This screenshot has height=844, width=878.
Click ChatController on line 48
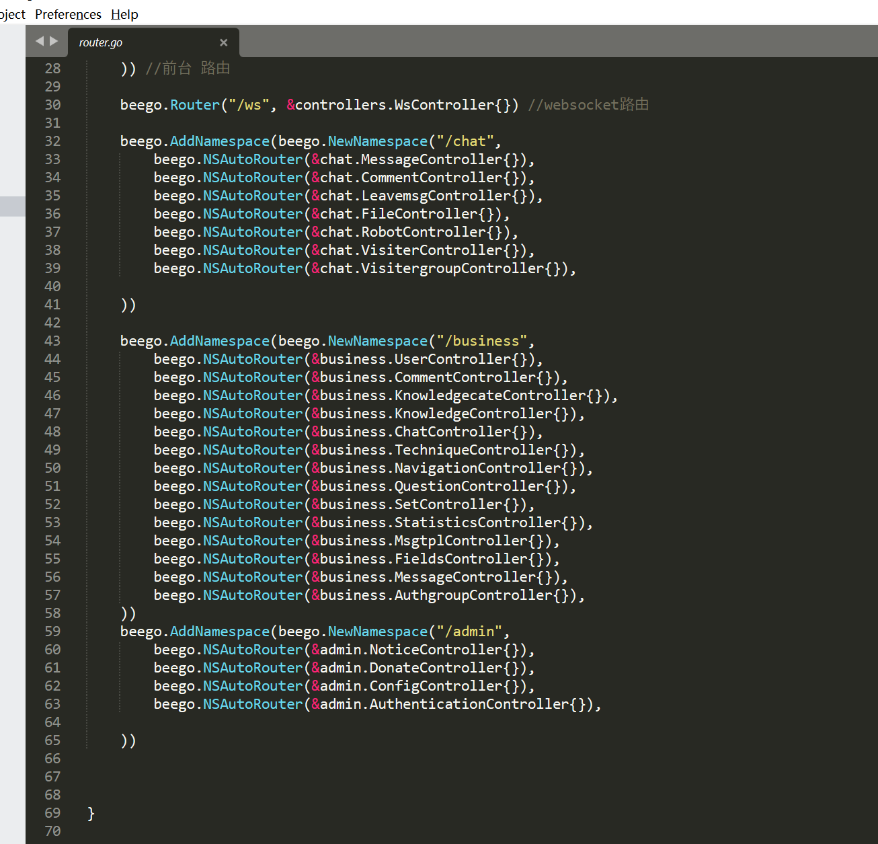(452, 432)
